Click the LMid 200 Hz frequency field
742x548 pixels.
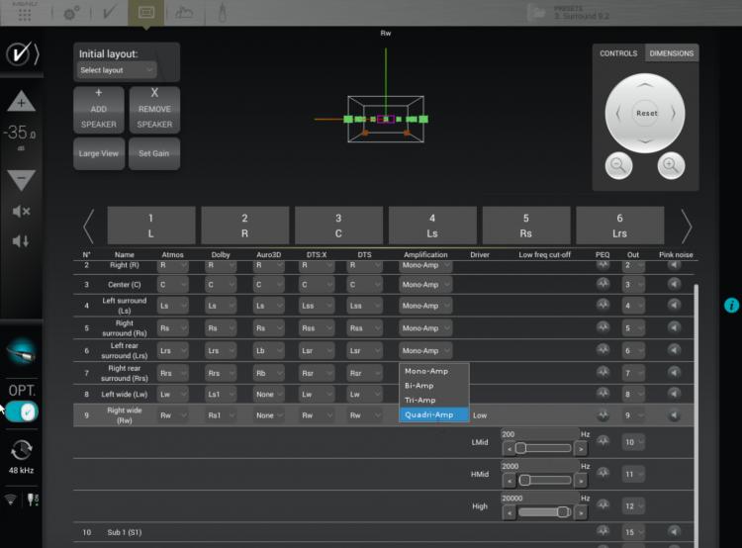[x=539, y=434]
